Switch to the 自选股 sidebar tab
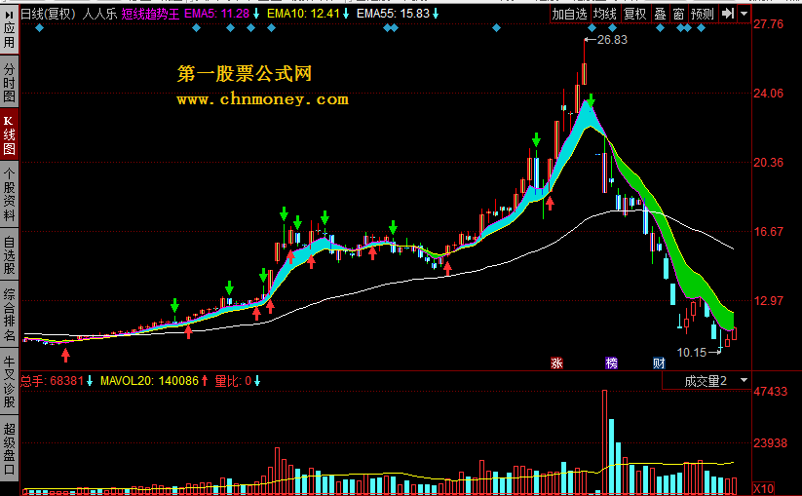The height and width of the screenshot is (496, 802). click(x=9, y=254)
